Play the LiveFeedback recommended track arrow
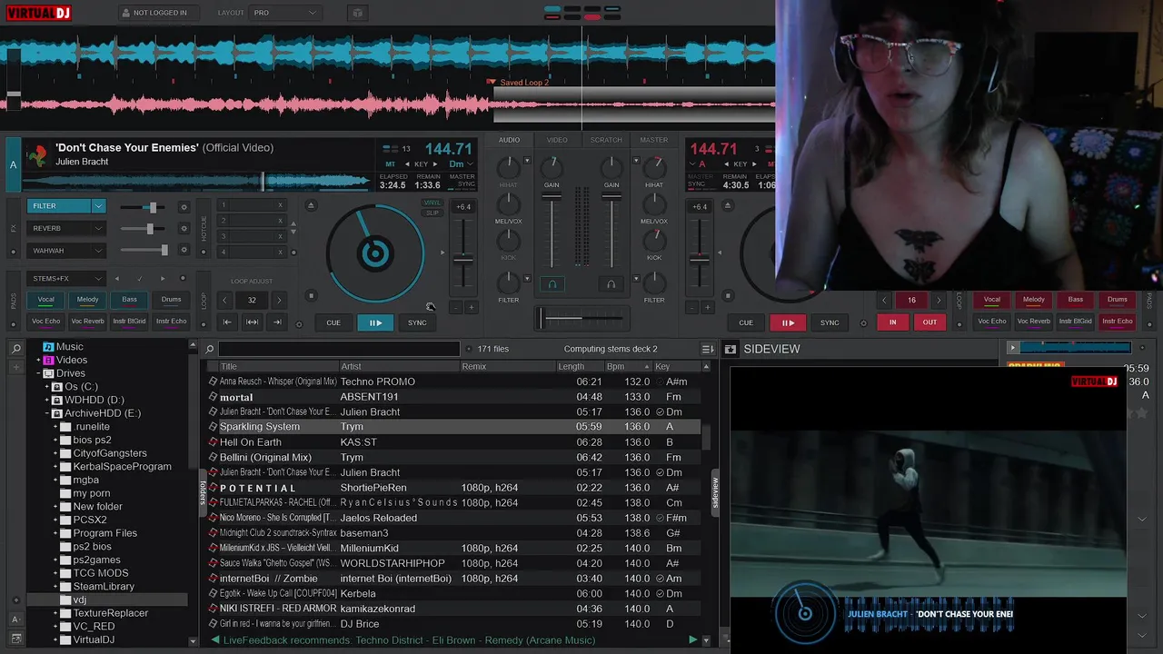 693,639
